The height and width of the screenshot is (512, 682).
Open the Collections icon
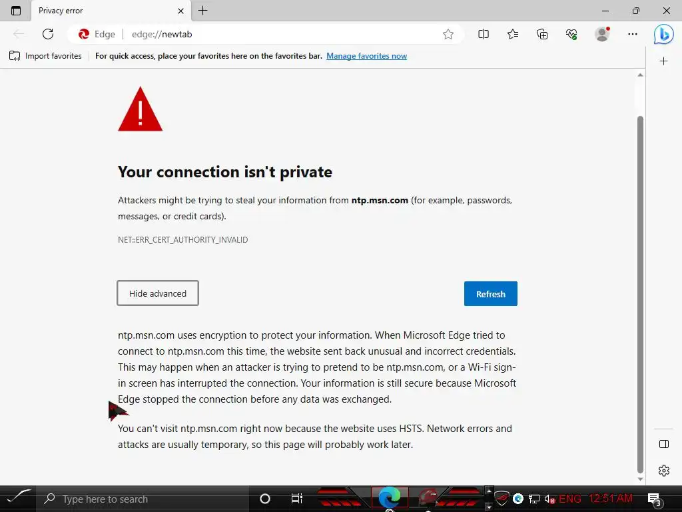(542, 34)
